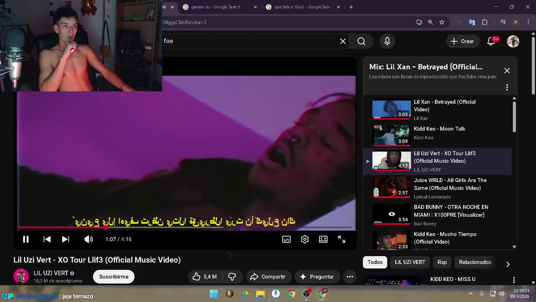
Task: Open options for KIDD KEO - MISS U
Action: pyautogui.click(x=514, y=280)
